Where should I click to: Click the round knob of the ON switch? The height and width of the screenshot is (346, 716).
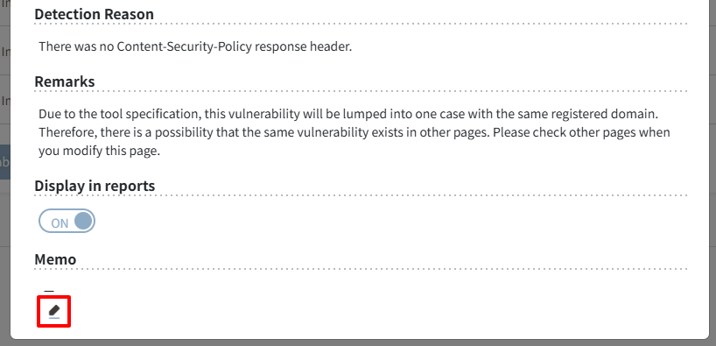click(82, 222)
